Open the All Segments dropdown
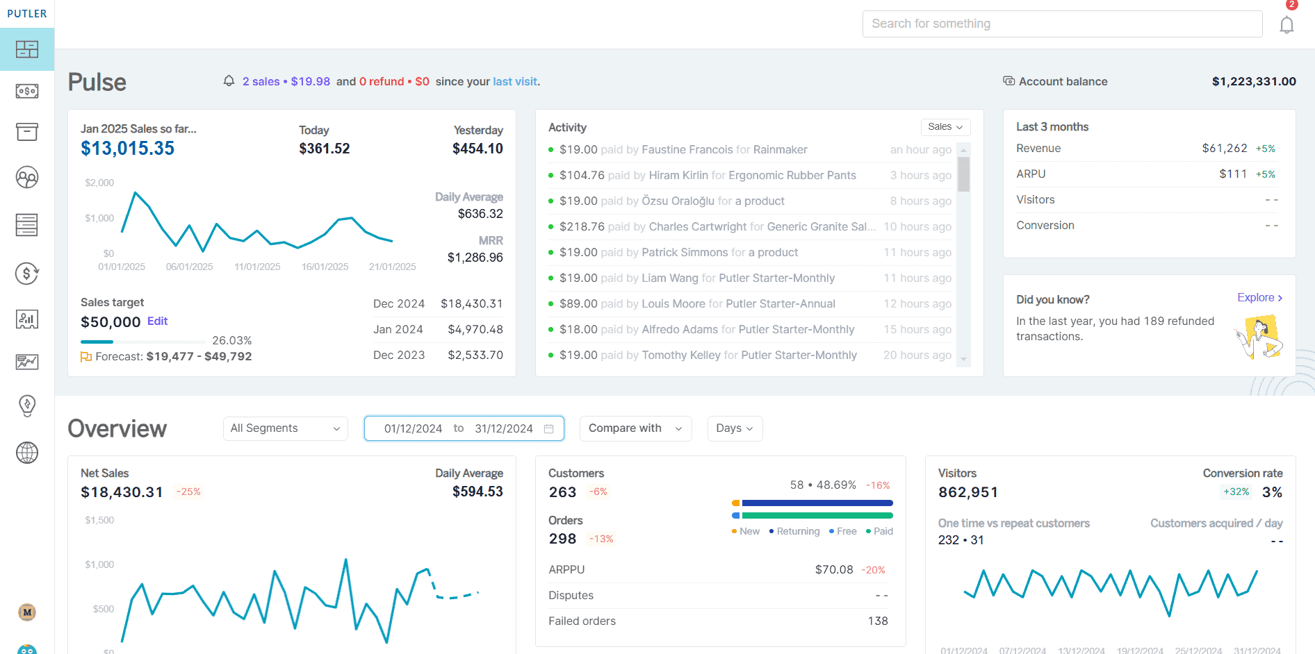Image resolution: width=1315 pixels, height=654 pixels. [285, 429]
